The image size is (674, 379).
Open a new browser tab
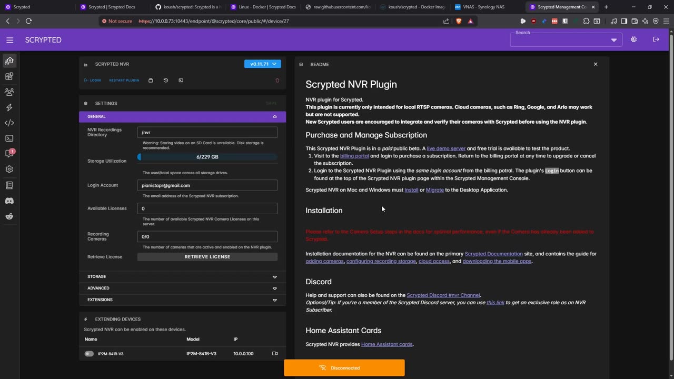coord(606,7)
